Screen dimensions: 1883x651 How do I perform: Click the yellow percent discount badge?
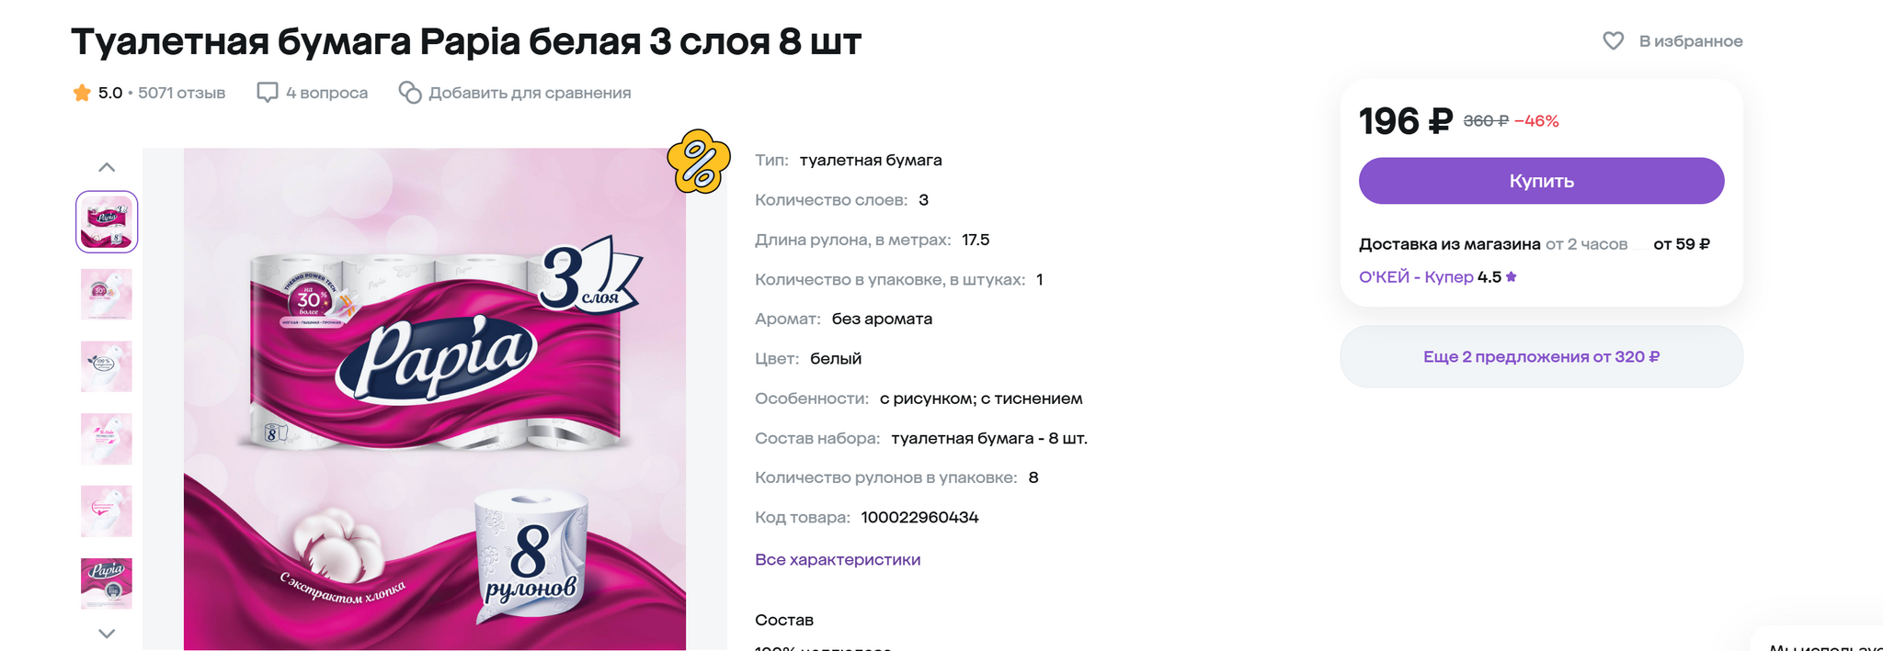click(x=699, y=162)
